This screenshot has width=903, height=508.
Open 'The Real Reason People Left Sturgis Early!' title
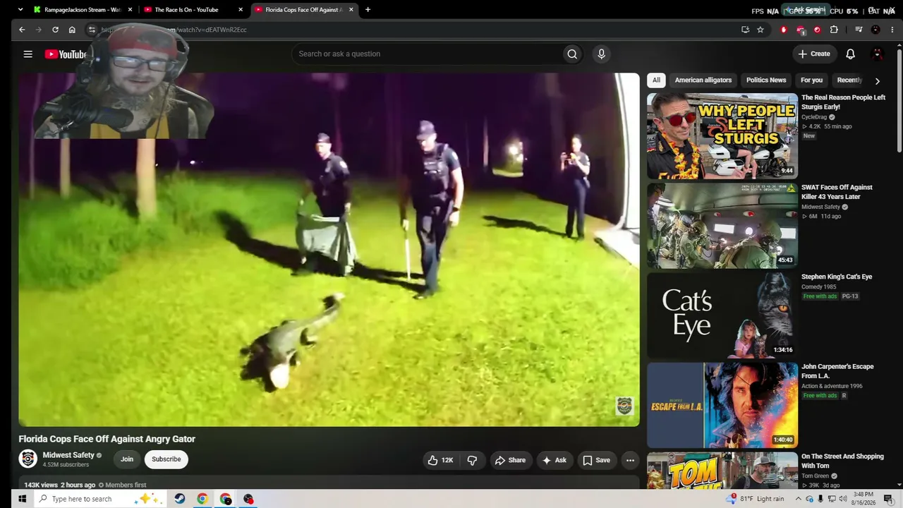point(844,102)
